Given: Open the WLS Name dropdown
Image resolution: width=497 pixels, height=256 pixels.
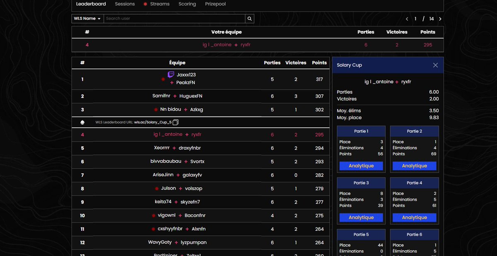Looking at the screenshot, I should pyautogui.click(x=87, y=19).
